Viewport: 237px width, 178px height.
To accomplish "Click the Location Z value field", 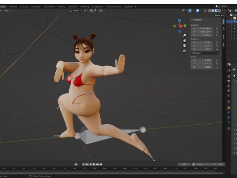I will coord(202,35).
